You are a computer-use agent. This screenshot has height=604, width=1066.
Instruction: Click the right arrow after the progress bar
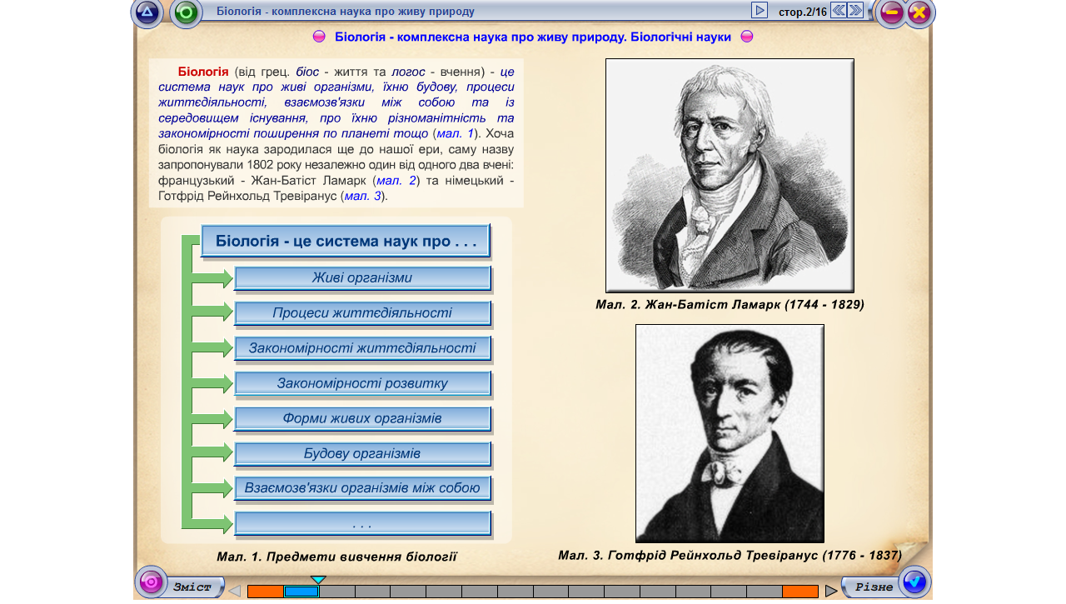point(831,591)
